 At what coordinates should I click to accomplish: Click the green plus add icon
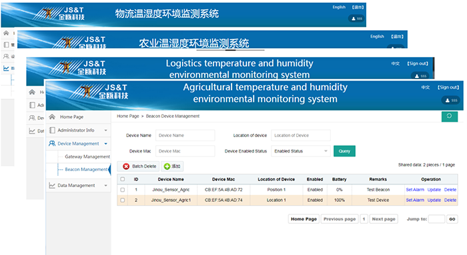pos(167,166)
